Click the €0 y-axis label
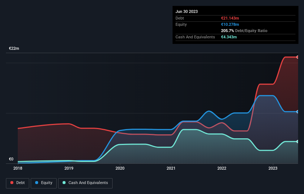 click(11, 159)
